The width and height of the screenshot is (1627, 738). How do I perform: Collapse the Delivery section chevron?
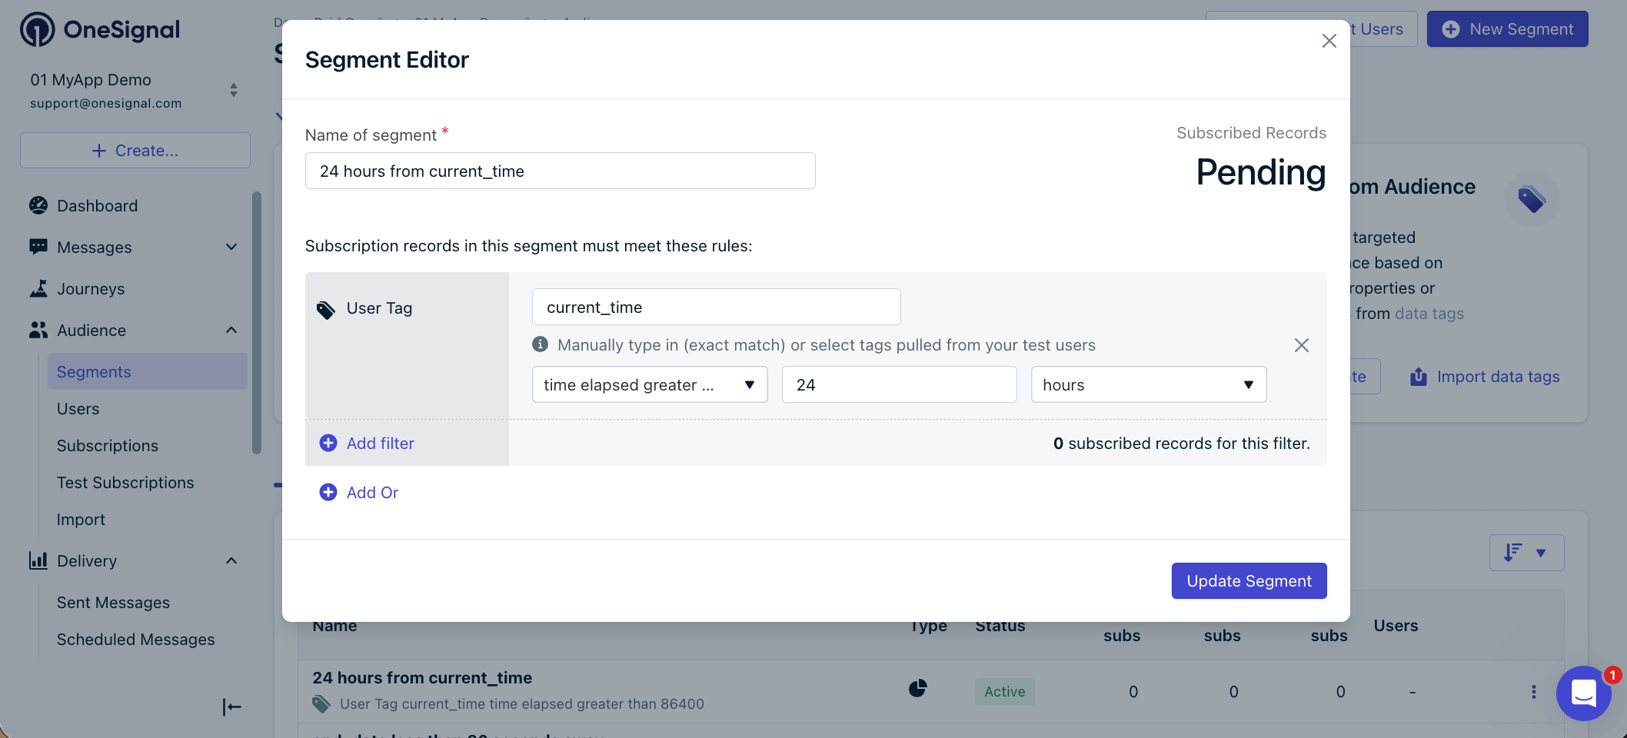click(231, 560)
